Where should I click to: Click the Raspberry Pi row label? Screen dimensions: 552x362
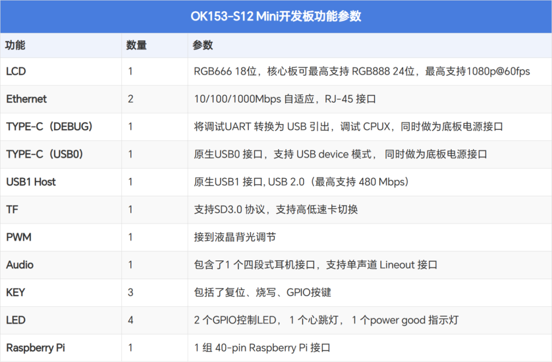pyautogui.click(x=35, y=348)
